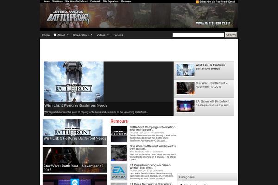The image size is (278, 185).
Task: Open the EA stage post card at bottom
Action: tap(75, 180)
